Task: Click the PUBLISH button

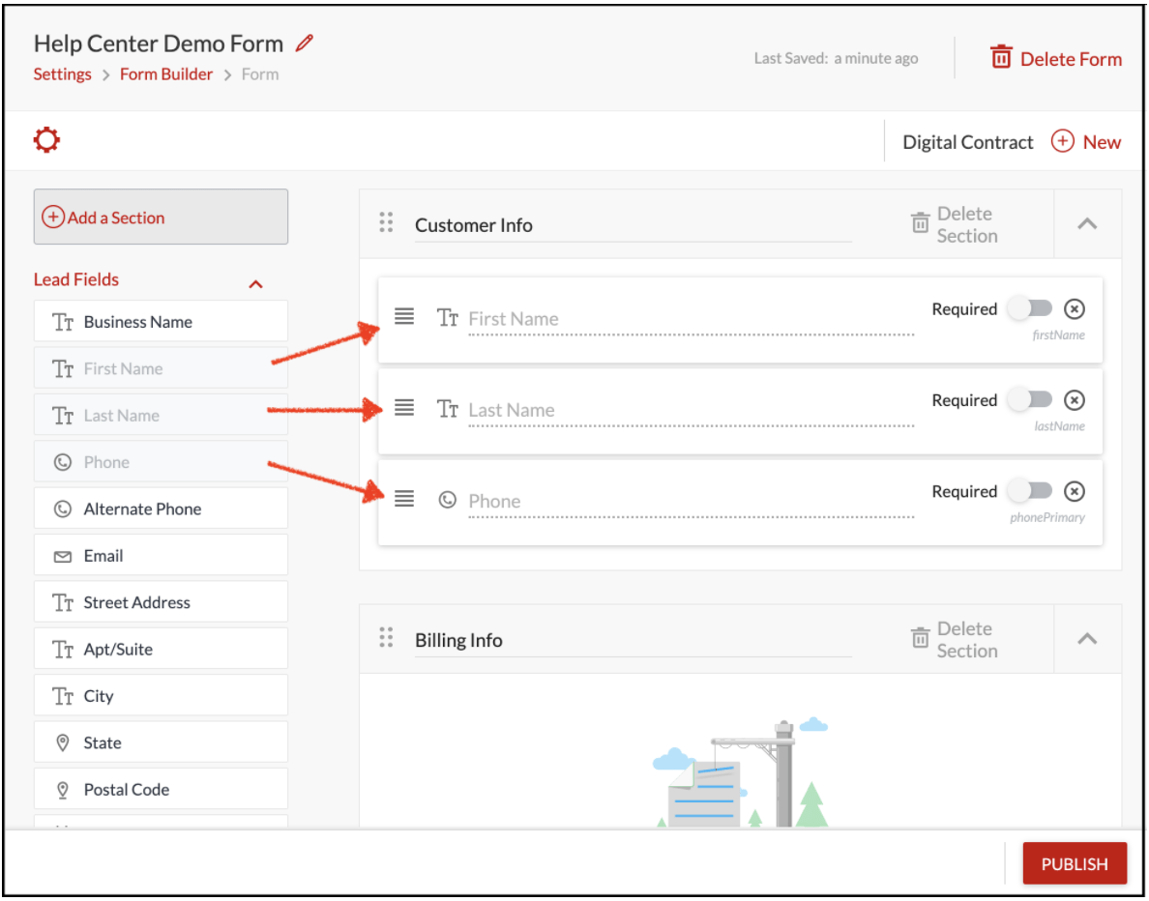Action: coord(1075,863)
